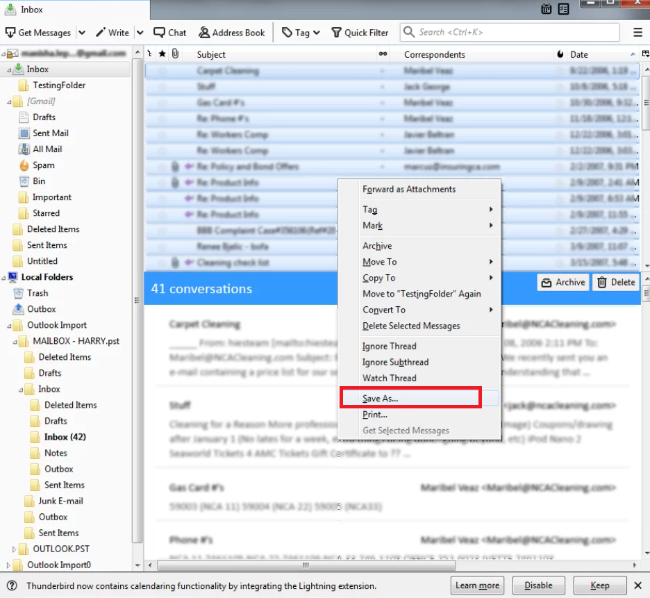Open the Lightning tasks icon near the title bar
650x598 pixels.
pos(562,9)
